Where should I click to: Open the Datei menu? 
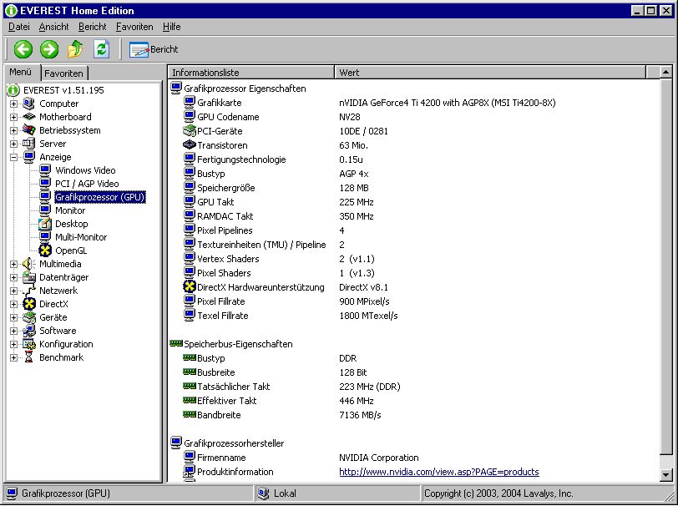click(x=19, y=27)
